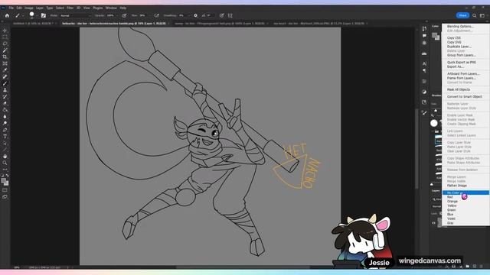Toggle pressure for size icon
Image resolution: width=490 pixels, height=275 pixels.
[x=221, y=15]
